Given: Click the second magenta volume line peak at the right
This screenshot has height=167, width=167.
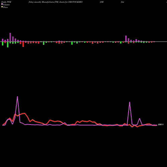Looking at the screenshot, I should (130, 102).
